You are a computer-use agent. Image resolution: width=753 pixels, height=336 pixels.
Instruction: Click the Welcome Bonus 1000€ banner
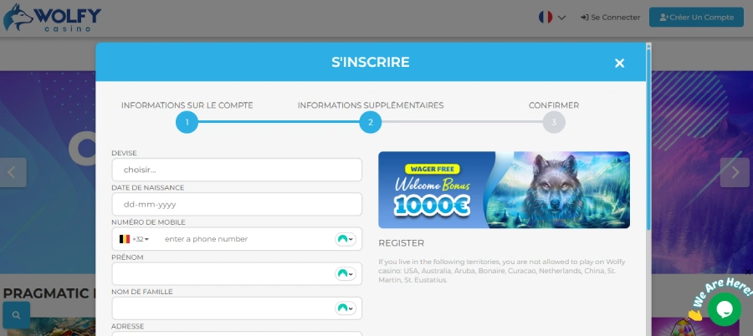tap(504, 190)
